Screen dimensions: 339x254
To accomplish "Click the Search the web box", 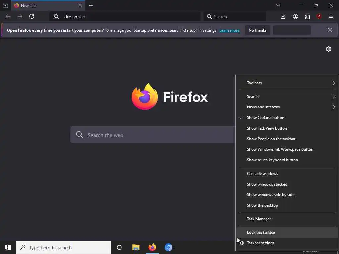I will pos(153,135).
